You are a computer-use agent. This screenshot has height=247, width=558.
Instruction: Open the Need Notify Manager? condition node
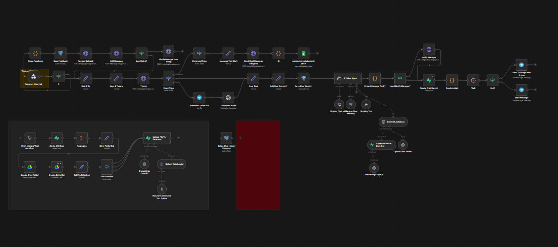[x=400, y=78]
